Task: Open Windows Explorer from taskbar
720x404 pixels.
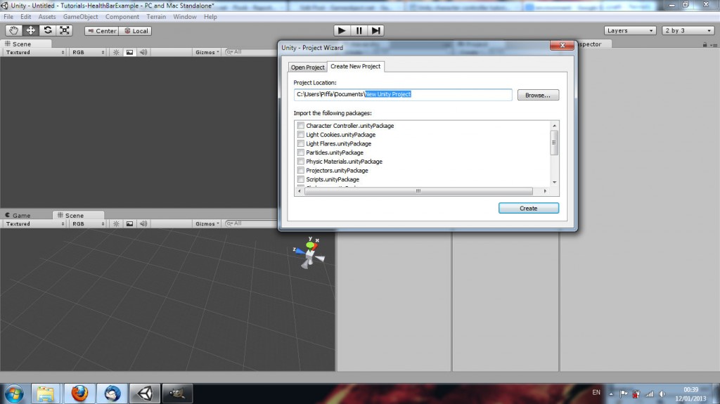Action: click(x=46, y=394)
